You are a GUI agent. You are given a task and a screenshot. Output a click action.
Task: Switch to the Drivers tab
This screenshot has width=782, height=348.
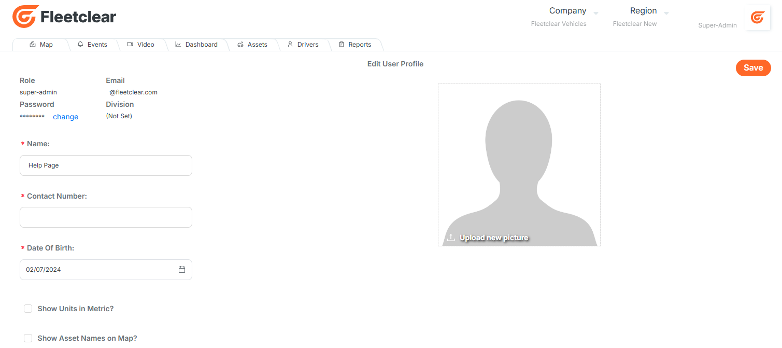tap(303, 45)
